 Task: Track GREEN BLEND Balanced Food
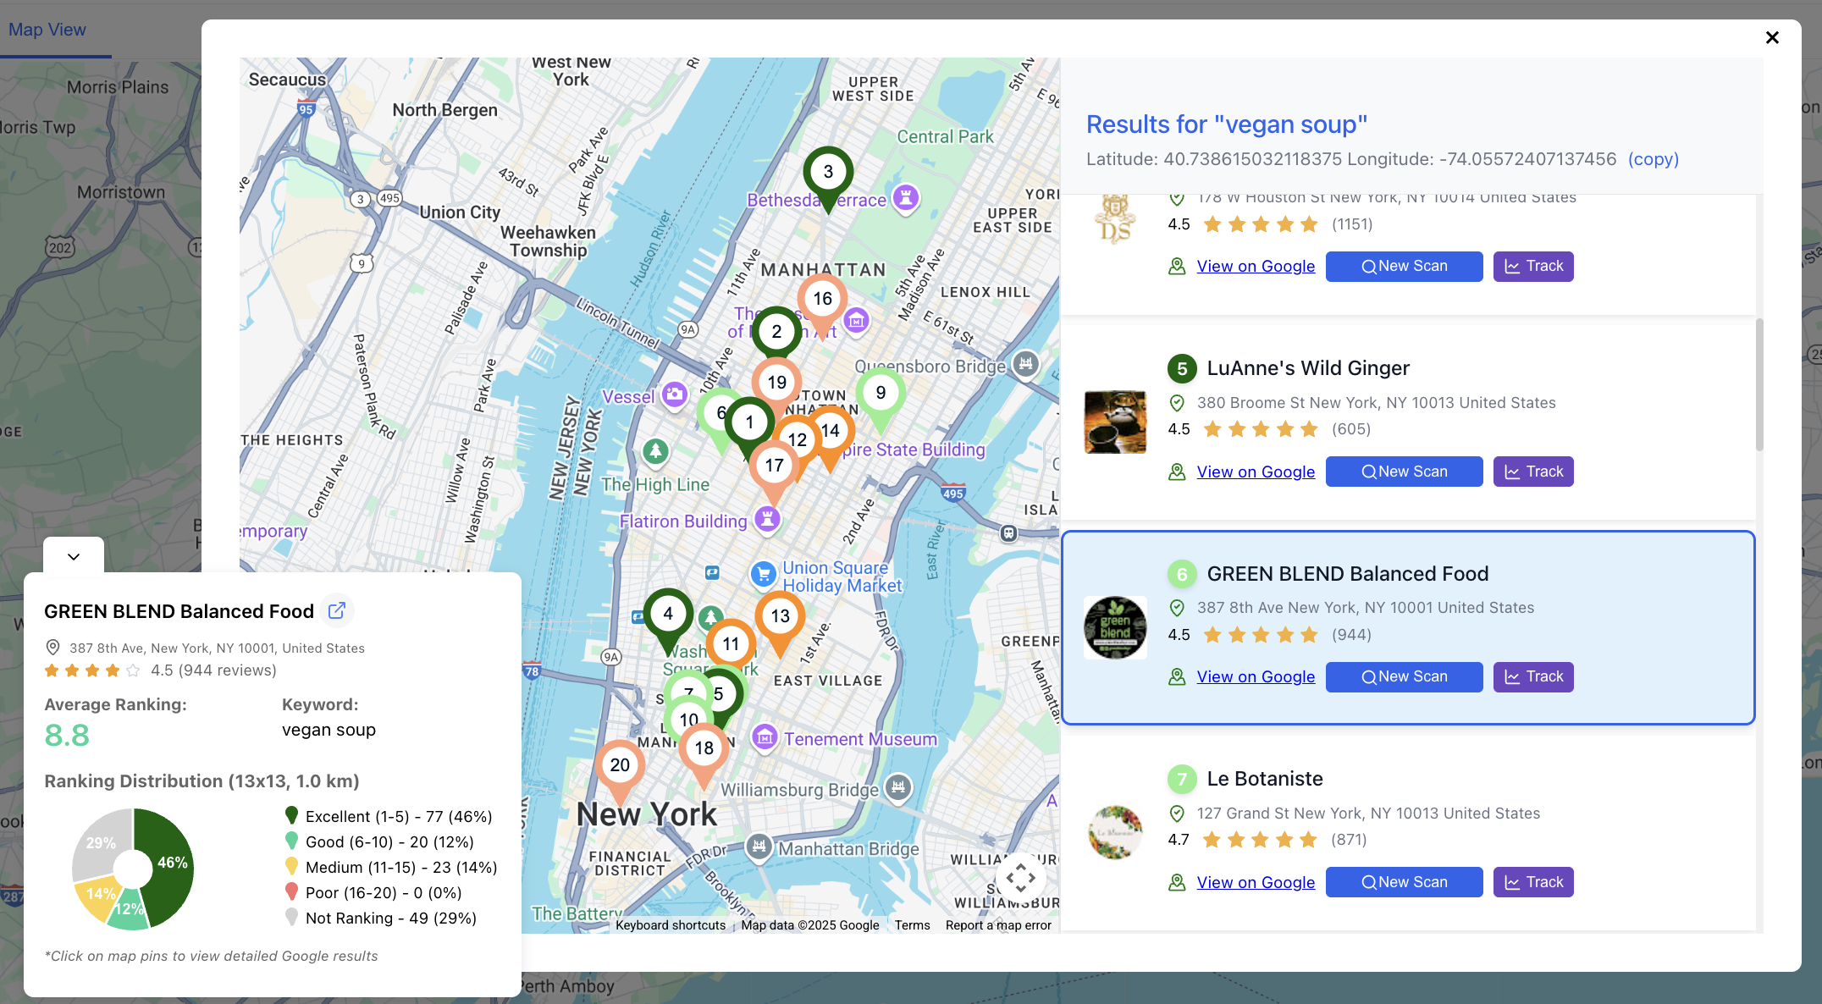pos(1532,676)
